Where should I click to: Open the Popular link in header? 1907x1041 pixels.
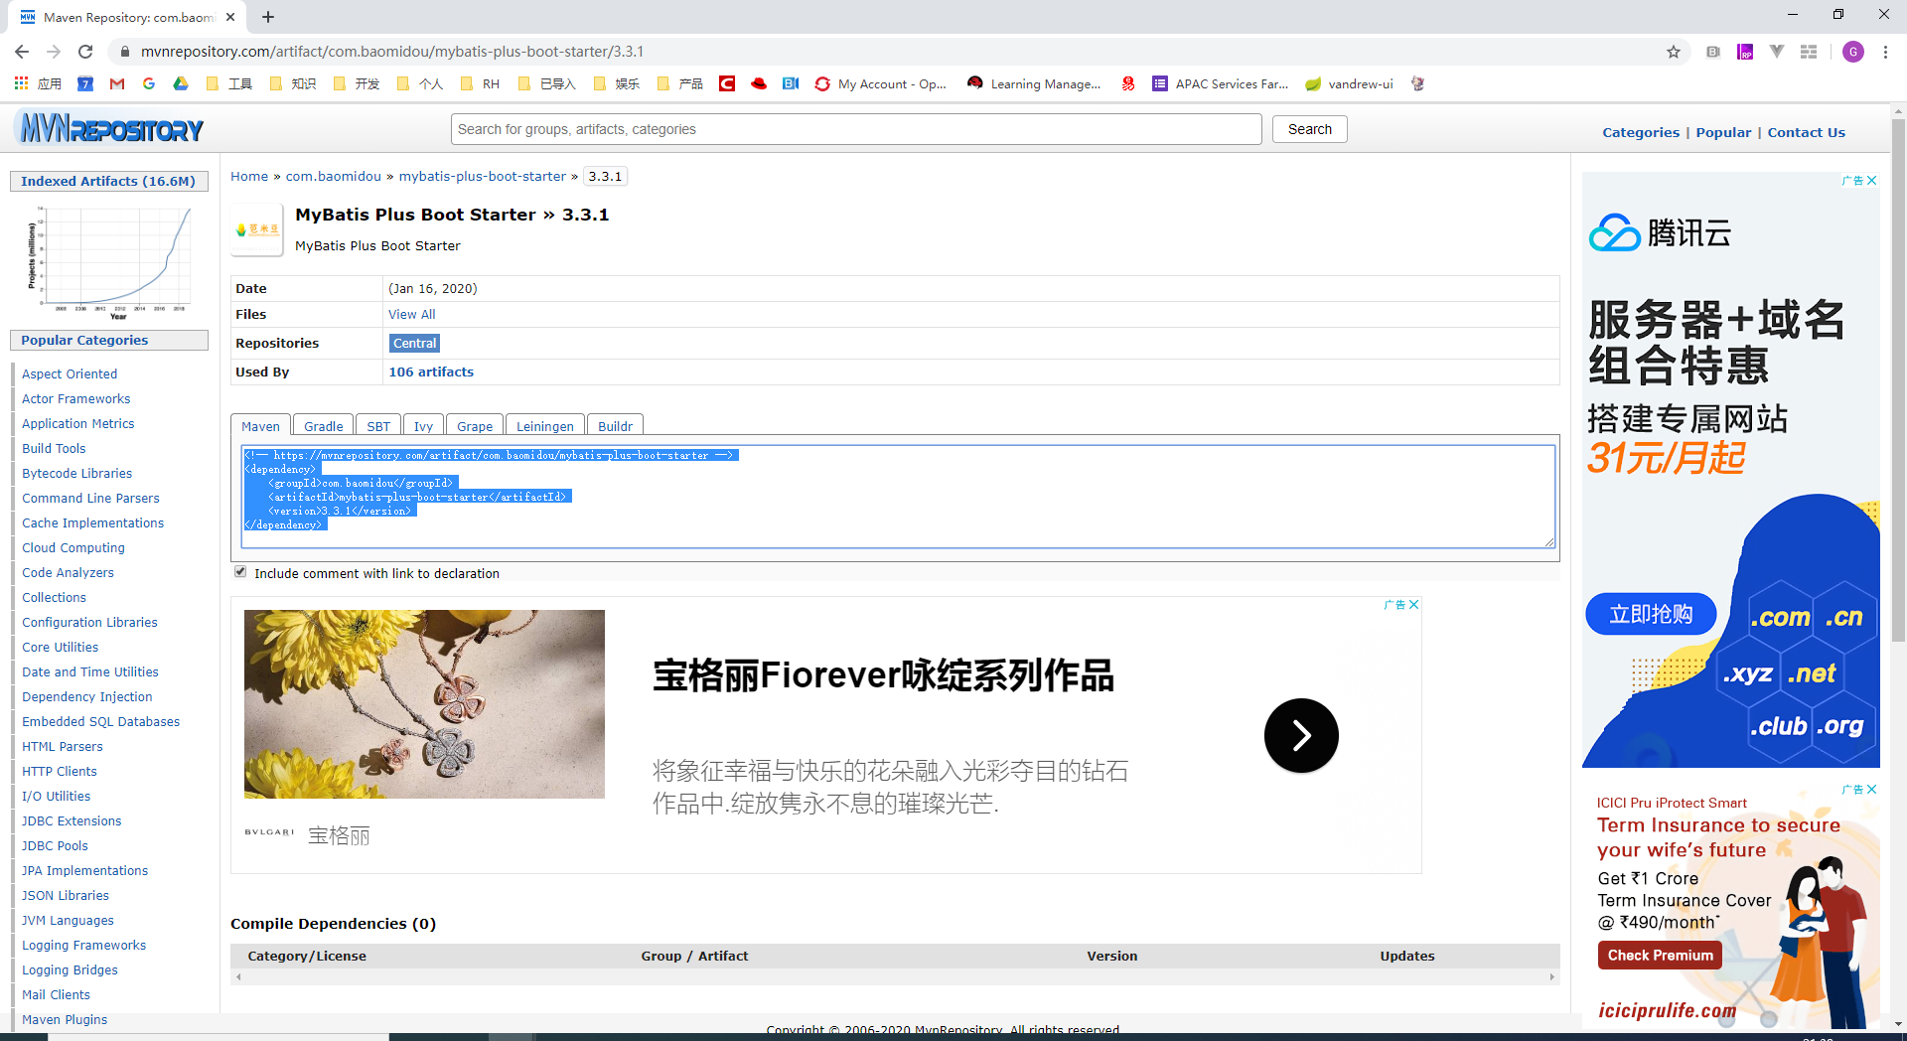(1723, 132)
